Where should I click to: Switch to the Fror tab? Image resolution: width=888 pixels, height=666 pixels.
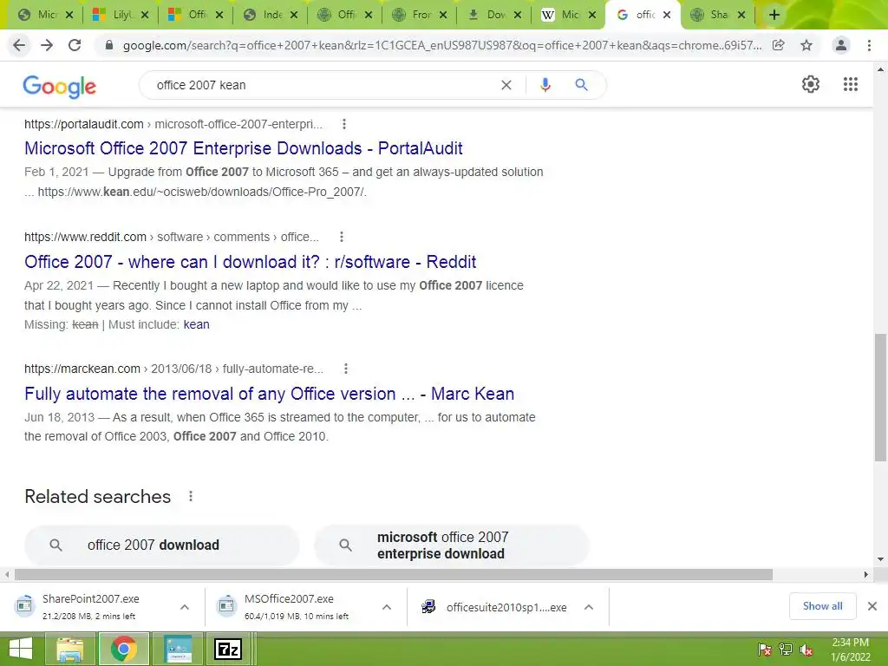pyautogui.click(x=413, y=15)
